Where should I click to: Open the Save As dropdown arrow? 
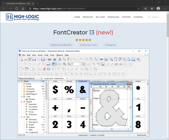(45, 59)
